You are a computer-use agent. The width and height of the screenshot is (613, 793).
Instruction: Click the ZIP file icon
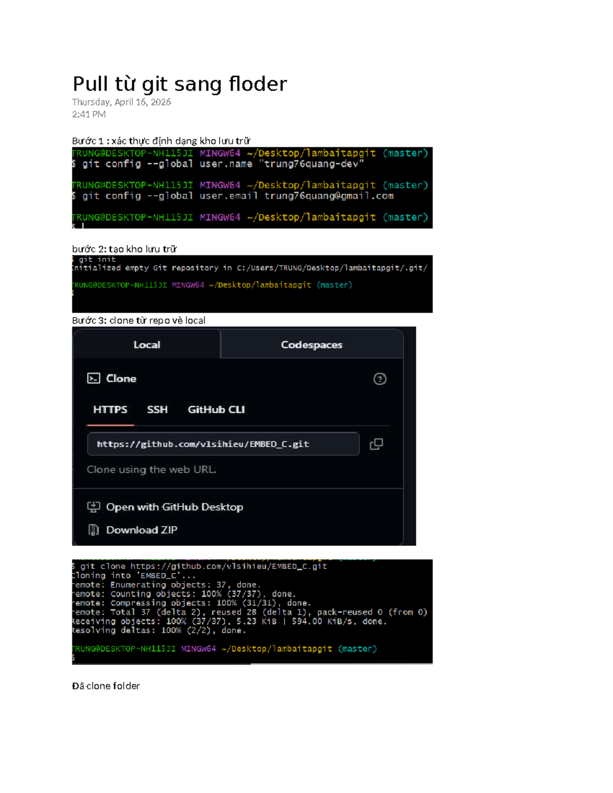93,530
